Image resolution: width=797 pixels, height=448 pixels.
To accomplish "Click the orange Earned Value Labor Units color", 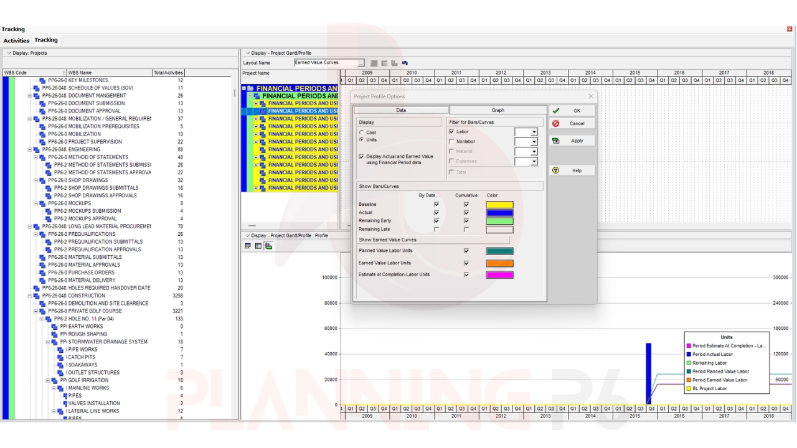I will pyautogui.click(x=499, y=263).
